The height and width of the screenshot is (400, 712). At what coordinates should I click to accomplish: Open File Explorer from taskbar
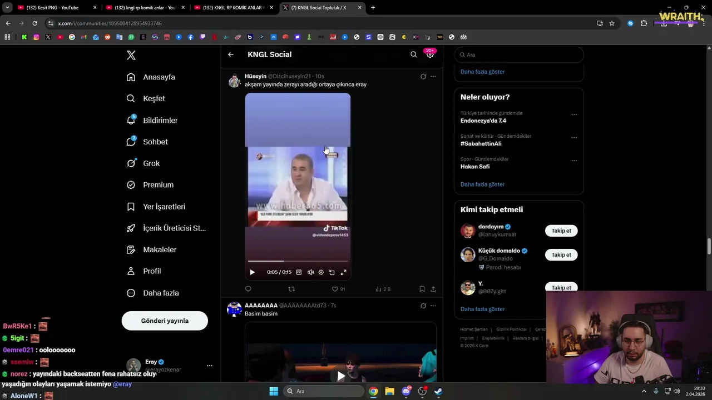click(x=389, y=391)
